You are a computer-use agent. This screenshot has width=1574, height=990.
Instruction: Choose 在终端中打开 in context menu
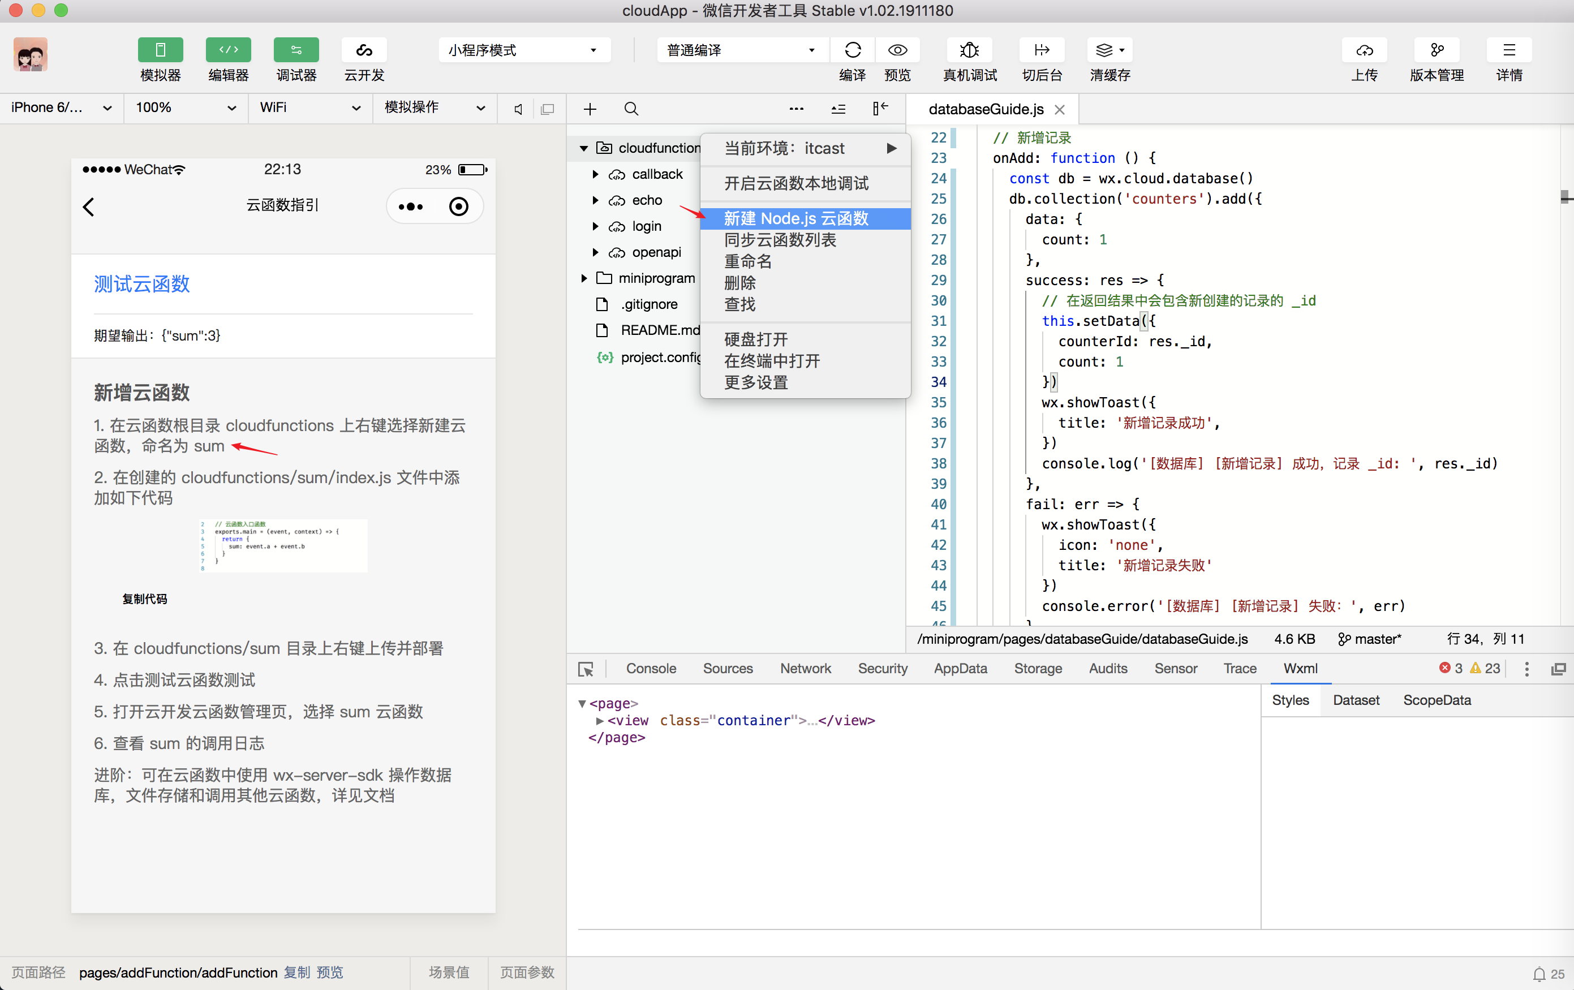click(805, 361)
